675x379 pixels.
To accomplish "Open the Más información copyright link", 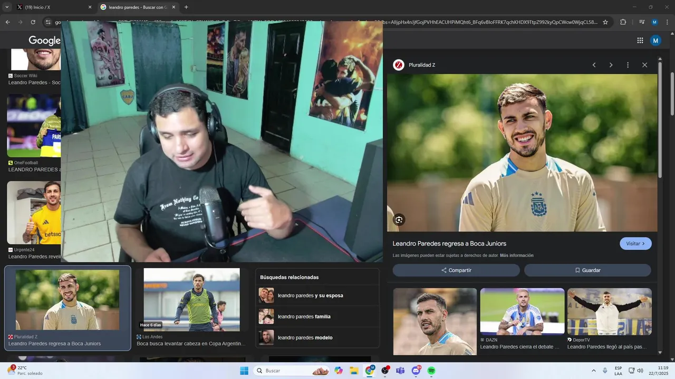I will pyautogui.click(x=517, y=255).
